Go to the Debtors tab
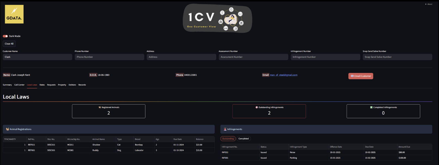439x165 pixels. [72, 85]
